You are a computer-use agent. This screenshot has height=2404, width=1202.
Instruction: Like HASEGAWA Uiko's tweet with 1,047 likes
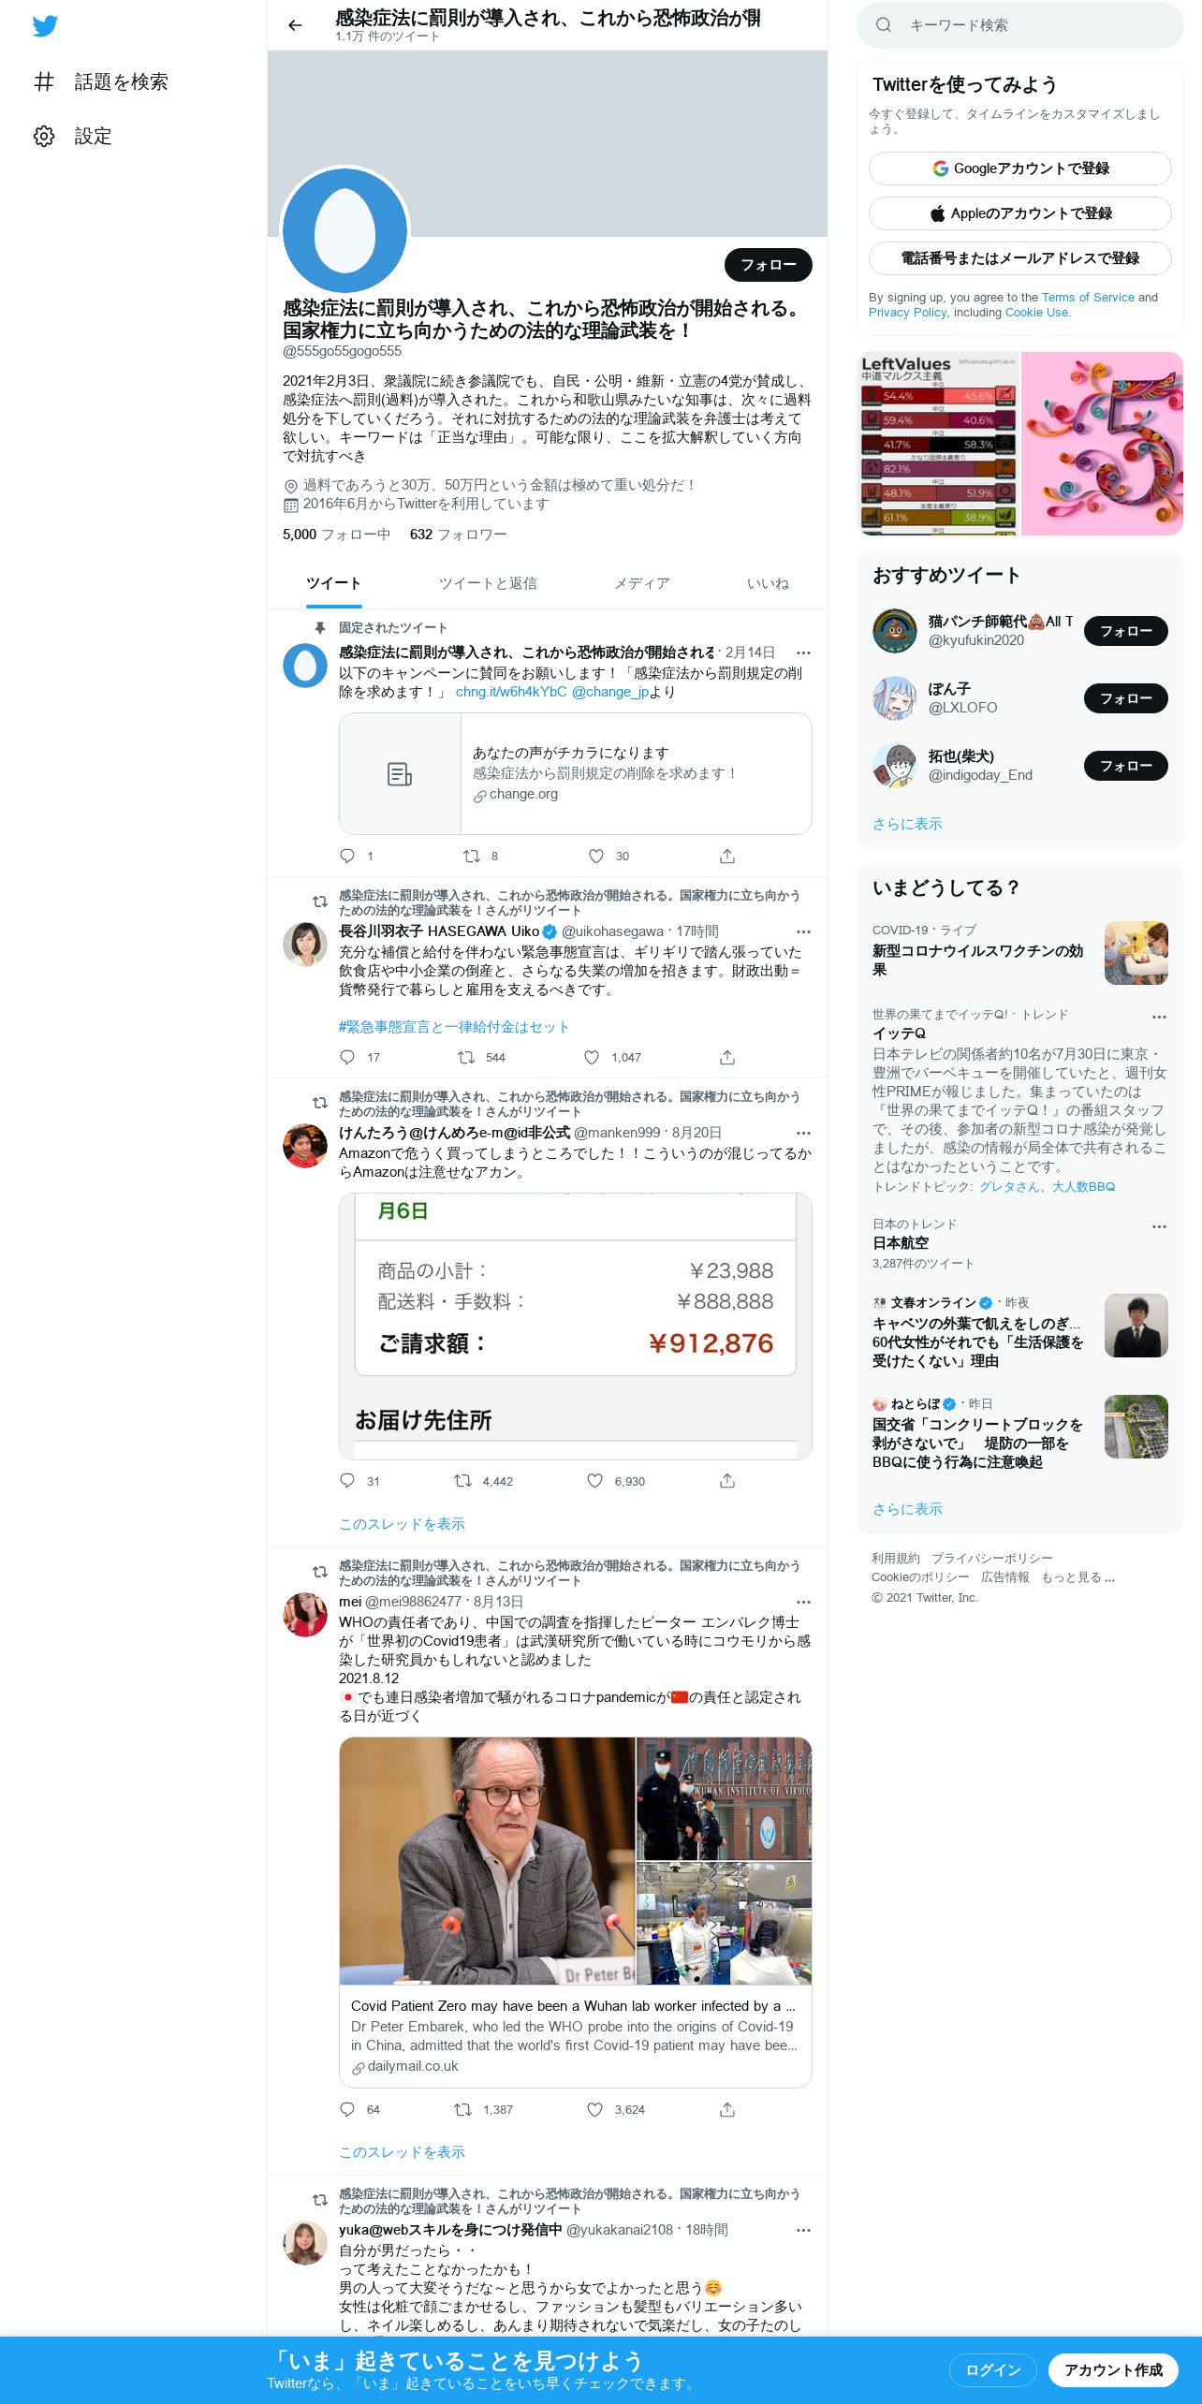(592, 1057)
